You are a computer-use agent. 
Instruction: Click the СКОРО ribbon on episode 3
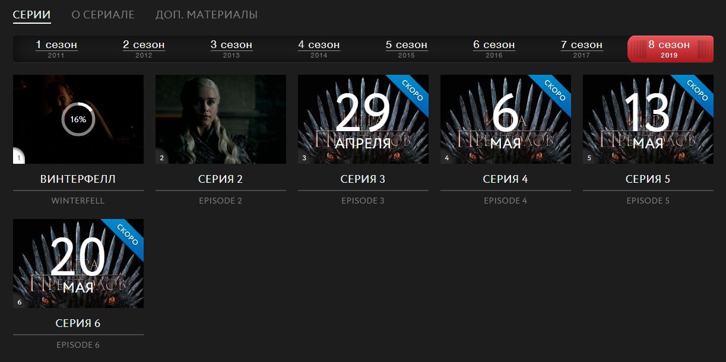point(412,90)
